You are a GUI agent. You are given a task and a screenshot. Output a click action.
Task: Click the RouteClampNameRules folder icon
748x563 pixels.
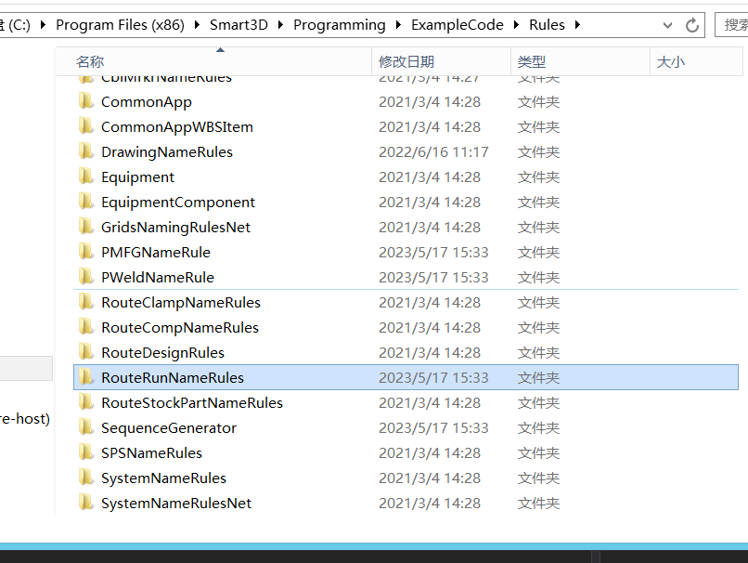pos(86,302)
